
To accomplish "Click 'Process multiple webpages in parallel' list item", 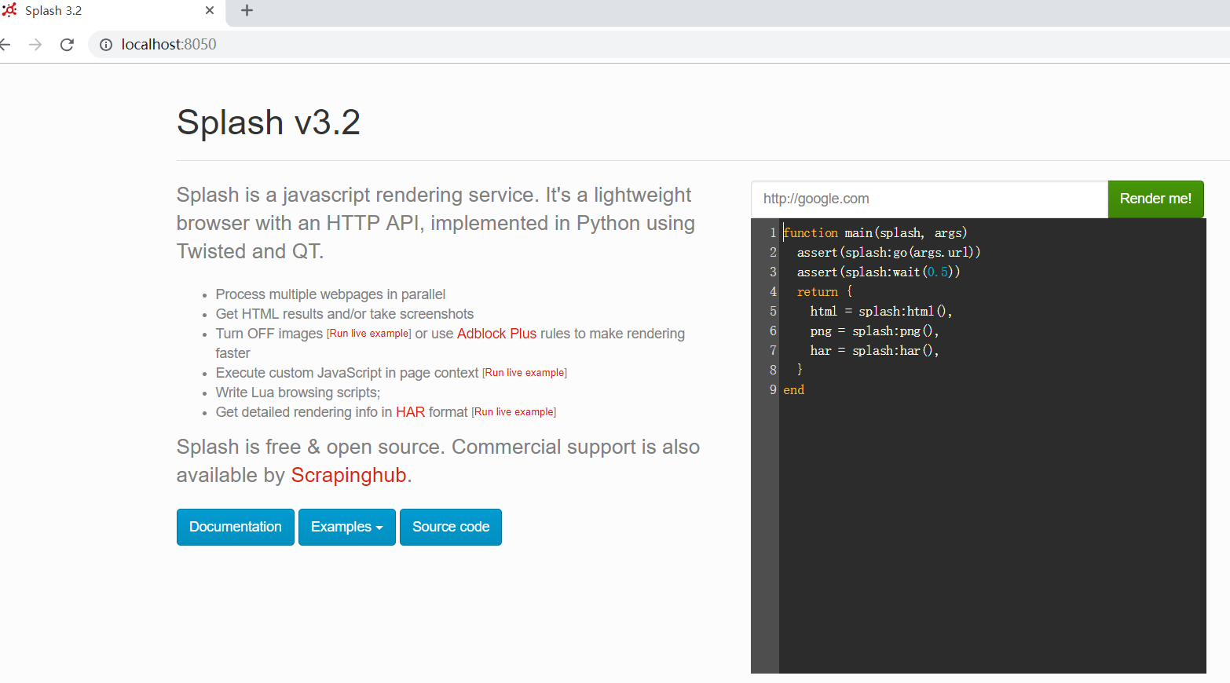I will [331, 294].
